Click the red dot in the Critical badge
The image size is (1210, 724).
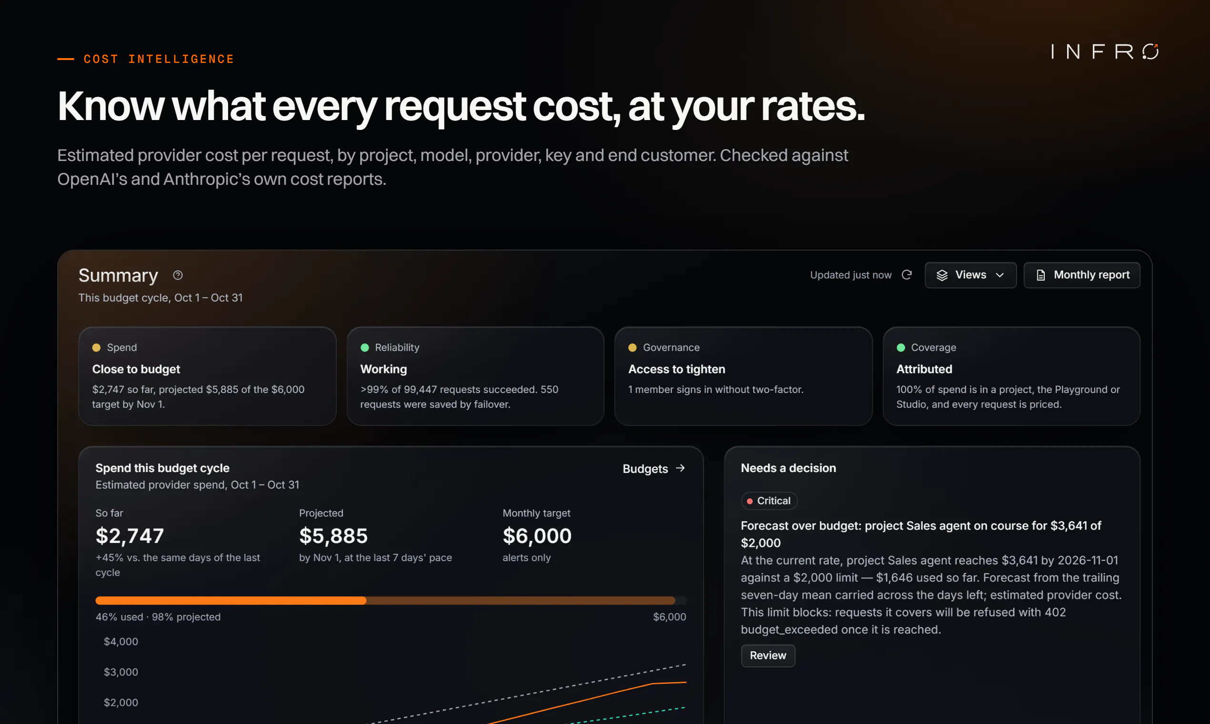coord(749,501)
